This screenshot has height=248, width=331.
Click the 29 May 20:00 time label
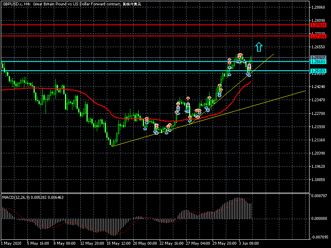pos(225,243)
